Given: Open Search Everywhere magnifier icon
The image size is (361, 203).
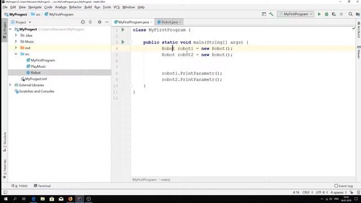Looking at the screenshot, I should tap(350, 14).
